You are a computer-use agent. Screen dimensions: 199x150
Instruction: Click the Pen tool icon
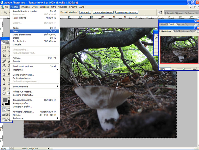[x=4, y=84]
